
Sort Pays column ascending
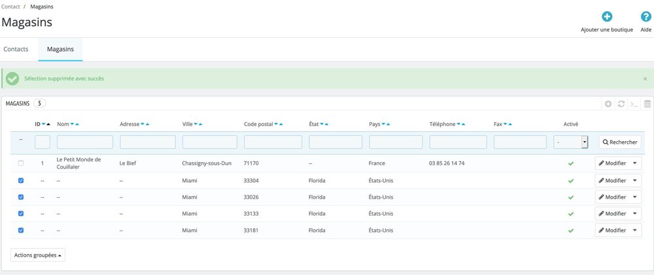[388, 124]
